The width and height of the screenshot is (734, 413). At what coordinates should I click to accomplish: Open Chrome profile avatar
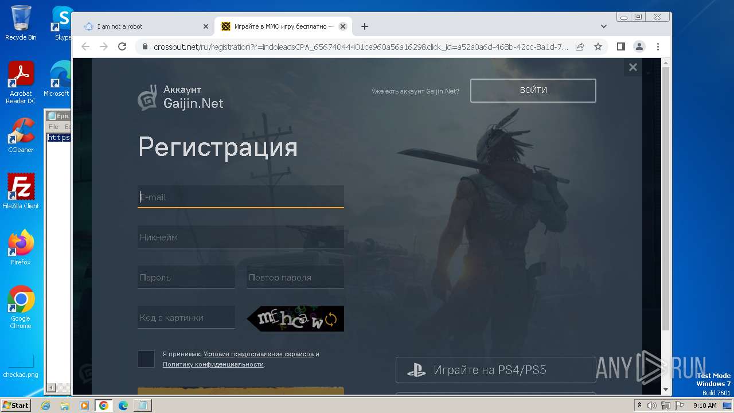pyautogui.click(x=639, y=46)
